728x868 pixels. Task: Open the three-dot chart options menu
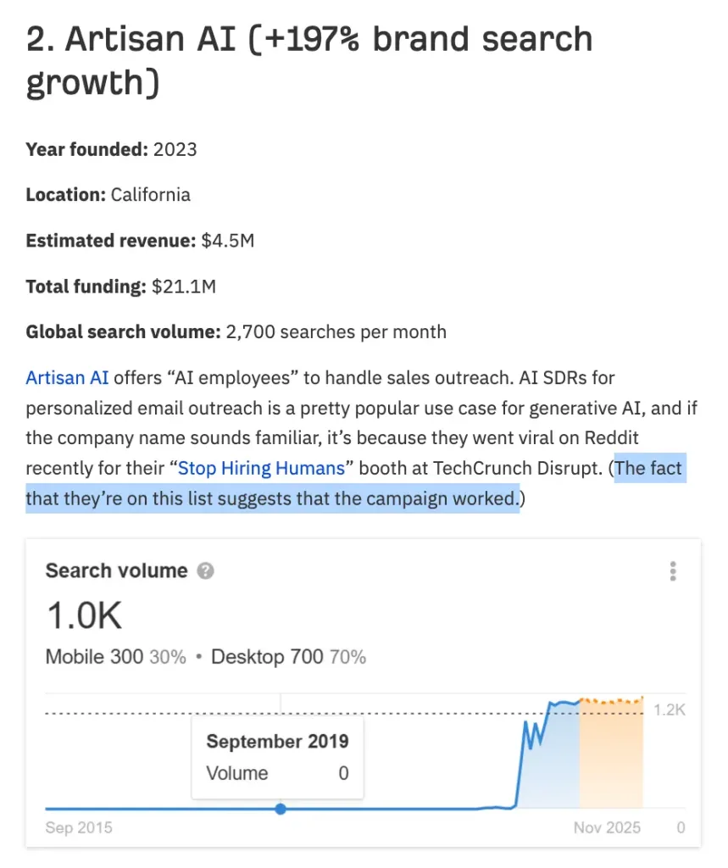coord(673,571)
